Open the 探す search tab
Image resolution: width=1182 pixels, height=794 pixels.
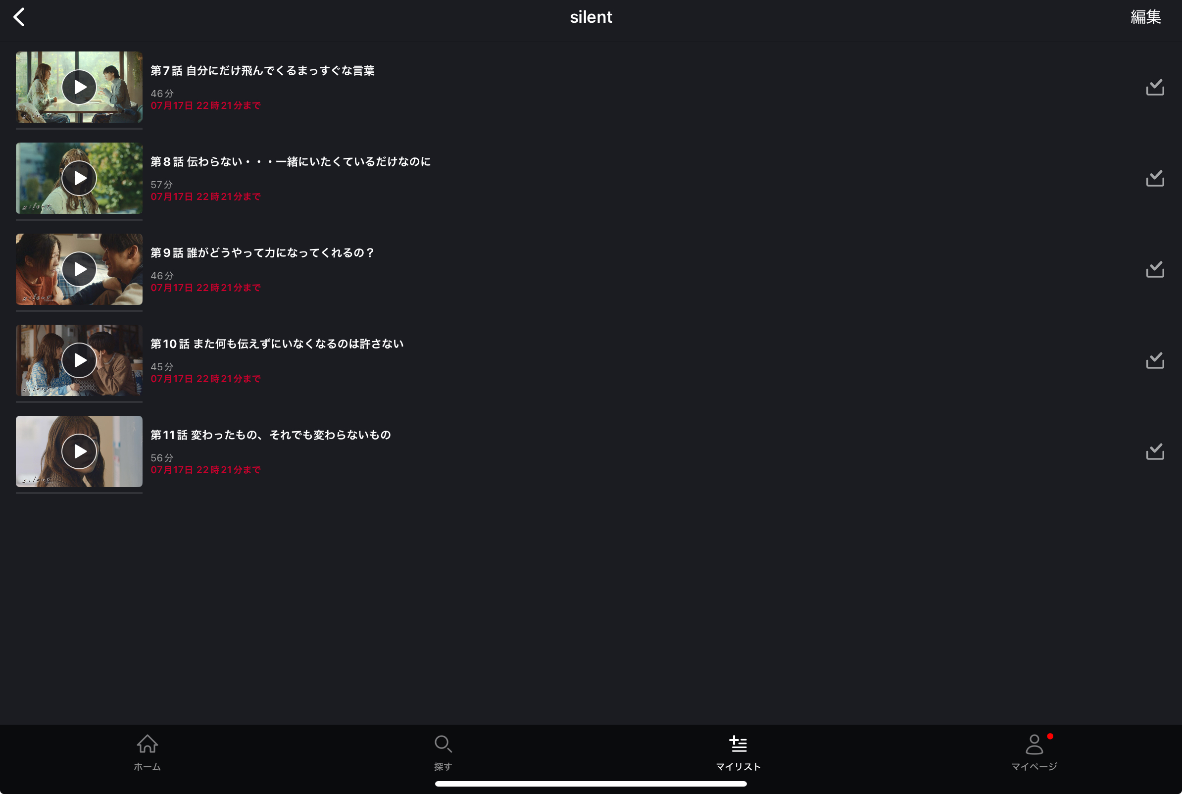(443, 752)
